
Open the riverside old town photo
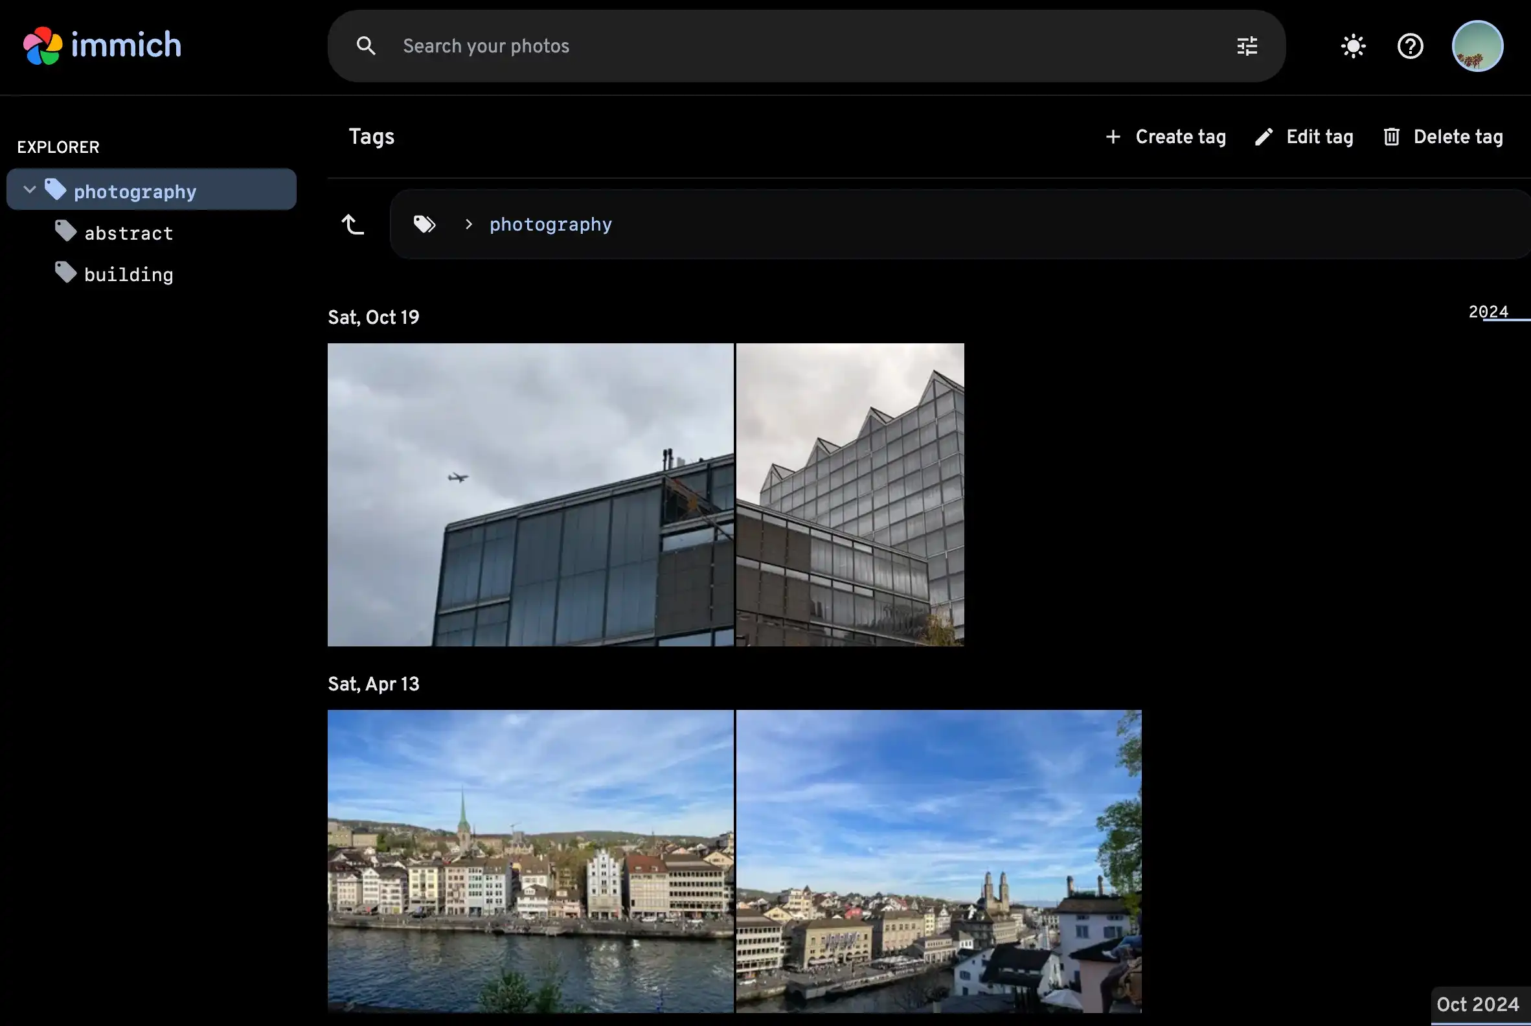coord(530,861)
